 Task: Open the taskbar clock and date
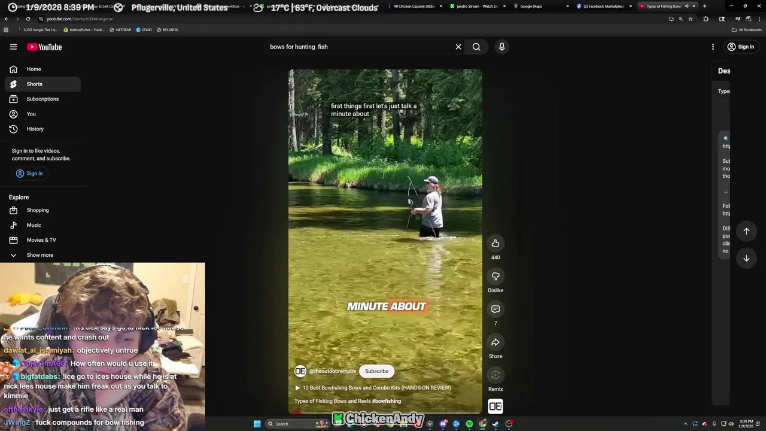coord(746,424)
